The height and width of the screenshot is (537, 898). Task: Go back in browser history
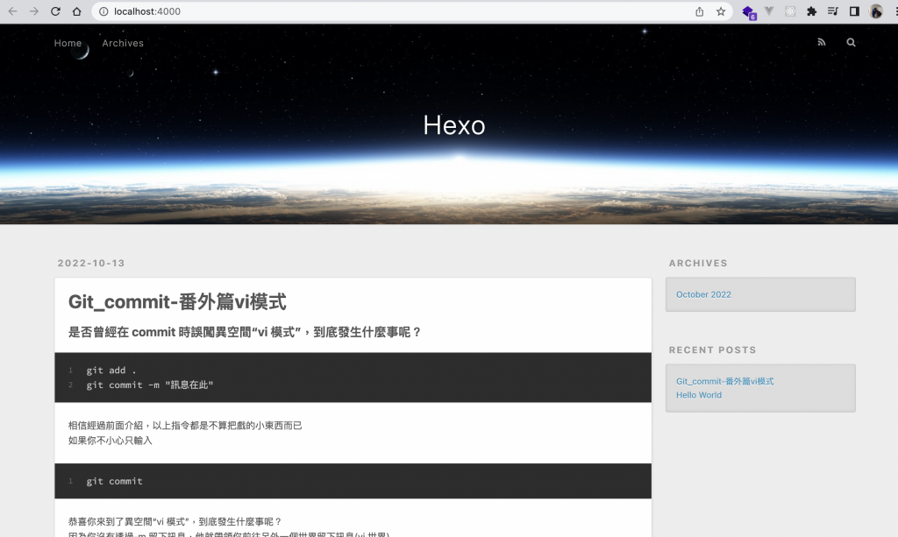pyautogui.click(x=12, y=11)
